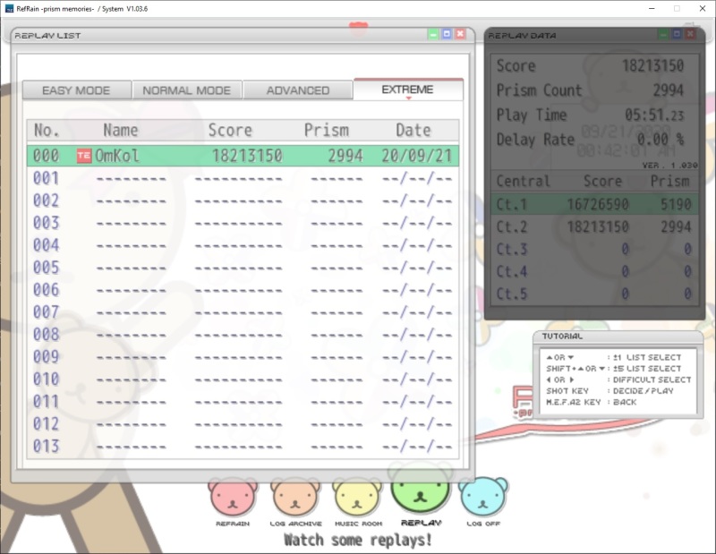Click the Prism Count value 2994
This screenshot has width=716, height=554.
pyautogui.click(x=668, y=90)
